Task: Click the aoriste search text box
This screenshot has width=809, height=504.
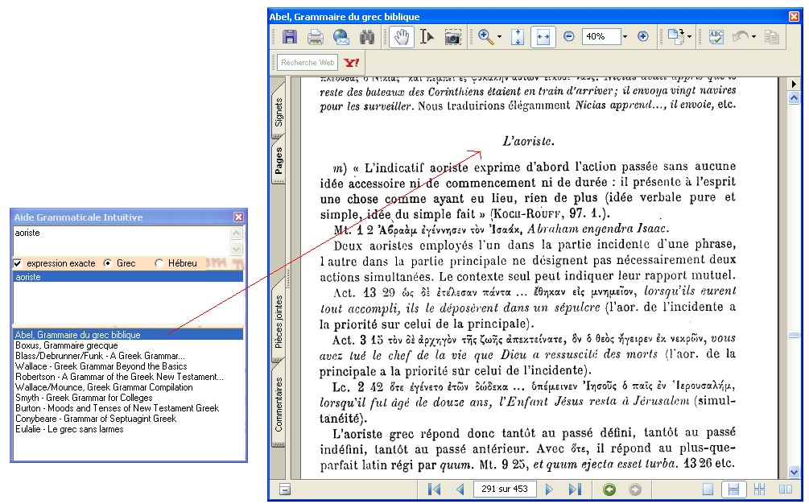Action: 122,241
